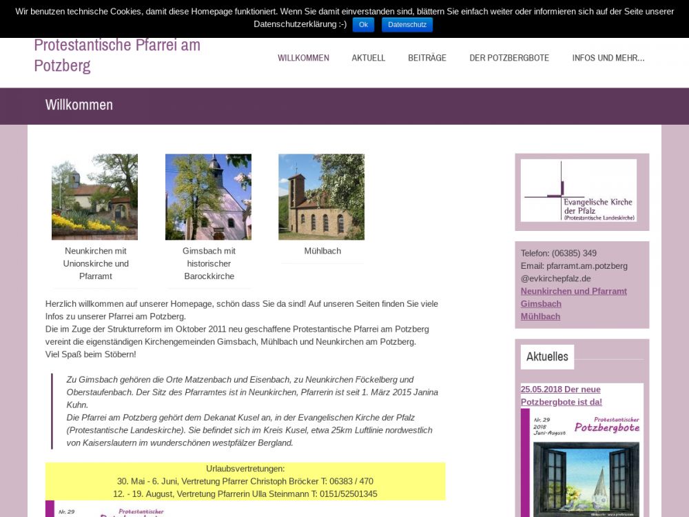Click the Aktuelles sidebar heading
This screenshot has width=689, height=517.
pyautogui.click(x=547, y=356)
